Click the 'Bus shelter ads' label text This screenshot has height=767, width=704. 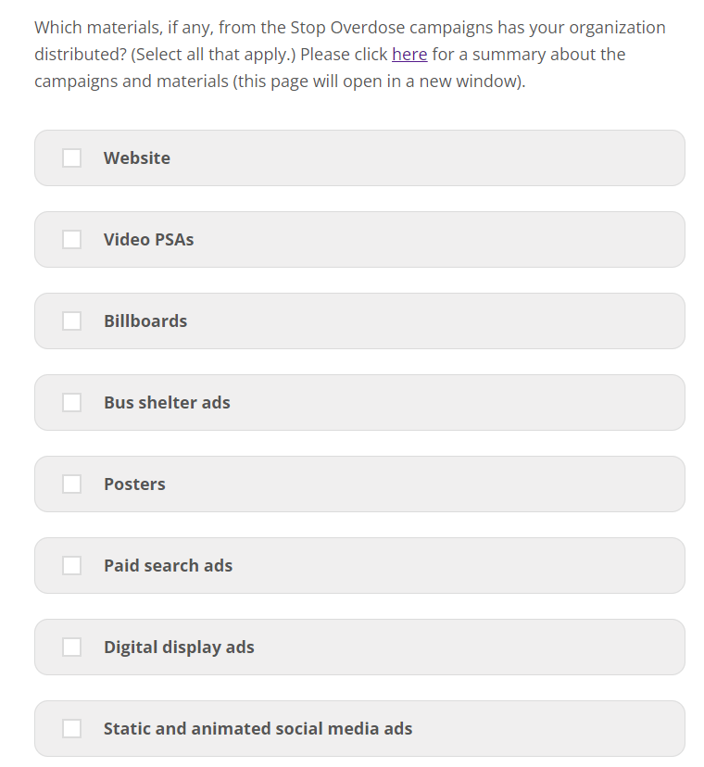167,403
